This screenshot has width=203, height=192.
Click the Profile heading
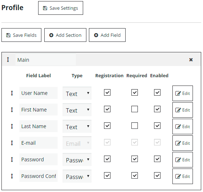pos(13,8)
